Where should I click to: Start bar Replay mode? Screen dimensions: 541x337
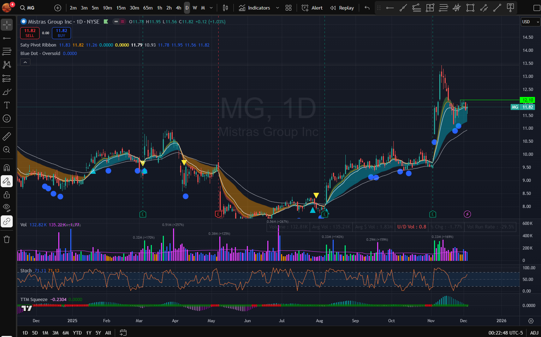coord(342,8)
